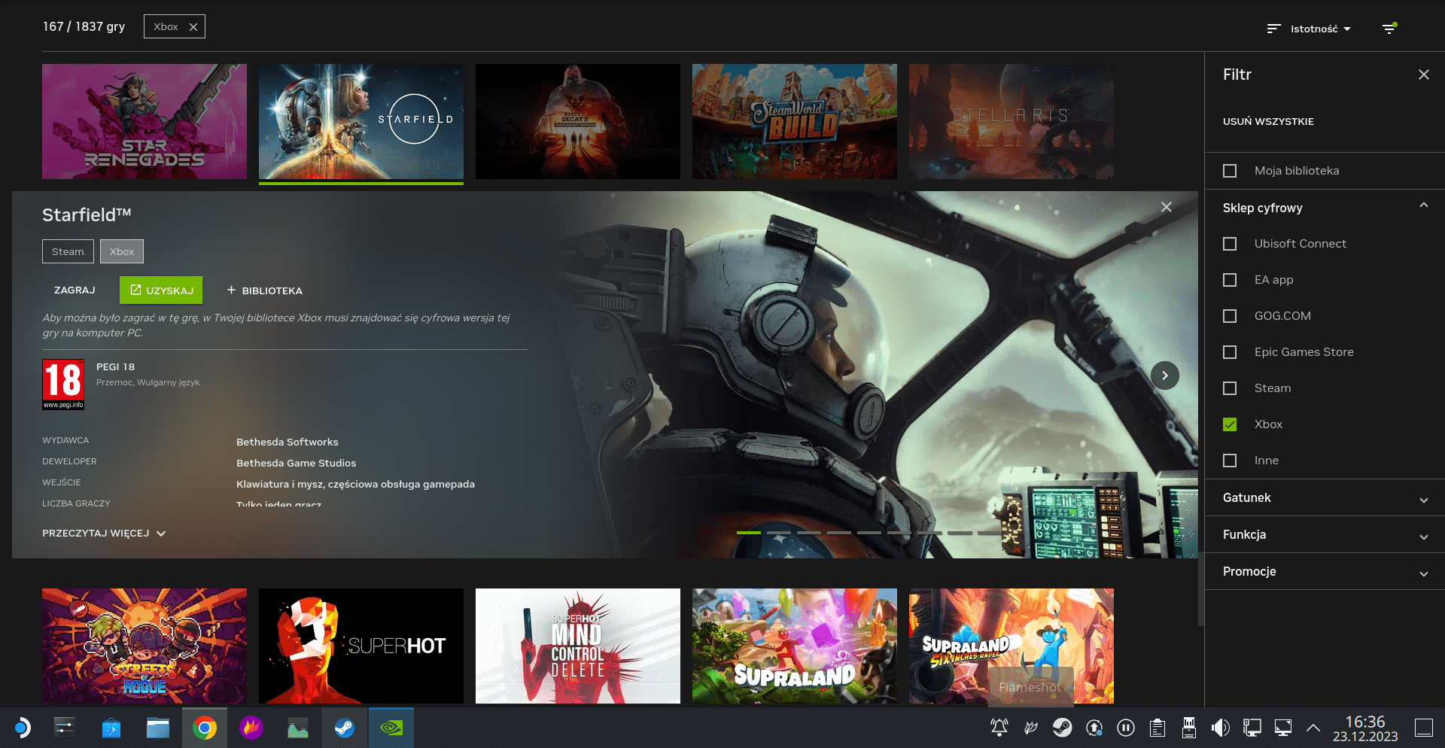
Task: Enable the Moja biblioteka checkbox
Action: [x=1230, y=171]
